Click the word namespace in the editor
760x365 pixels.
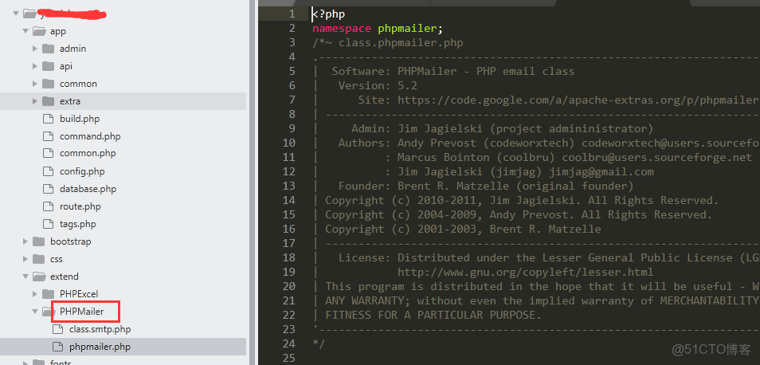point(342,29)
